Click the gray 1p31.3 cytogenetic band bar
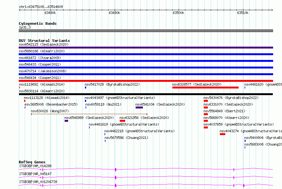282x189 pixels. tap(146, 31)
